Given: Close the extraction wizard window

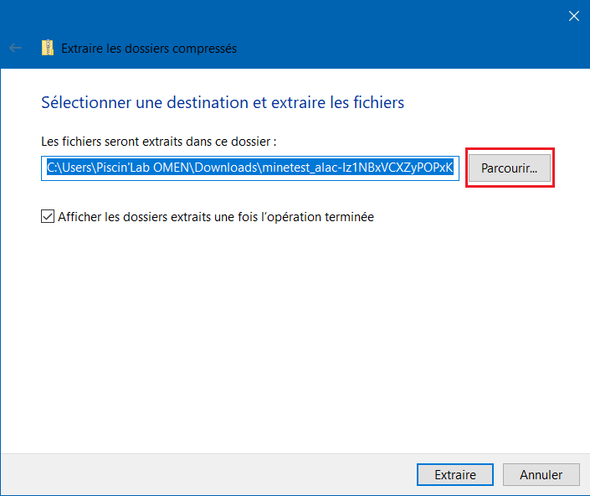Looking at the screenshot, I should point(573,16).
